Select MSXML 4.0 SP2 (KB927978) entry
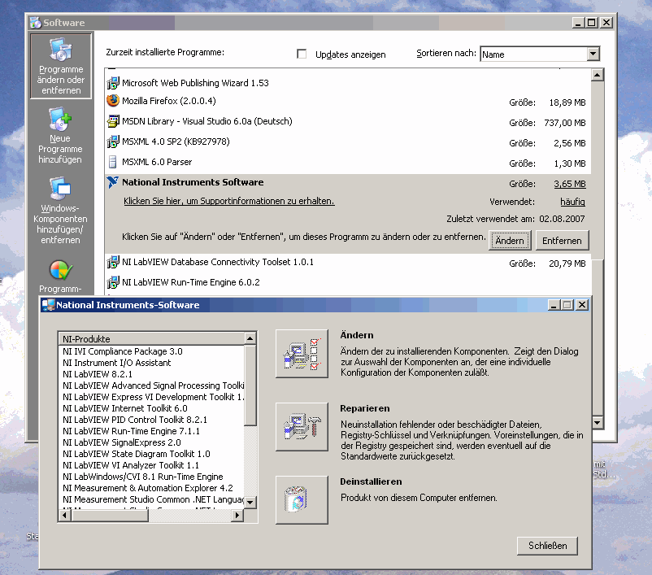Viewport: 652px width, 575px height. (348, 142)
